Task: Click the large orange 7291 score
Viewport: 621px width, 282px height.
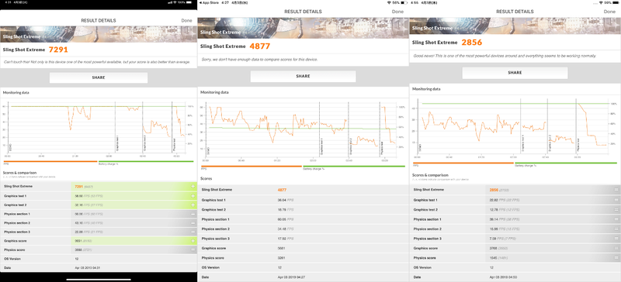Action: pos(58,50)
